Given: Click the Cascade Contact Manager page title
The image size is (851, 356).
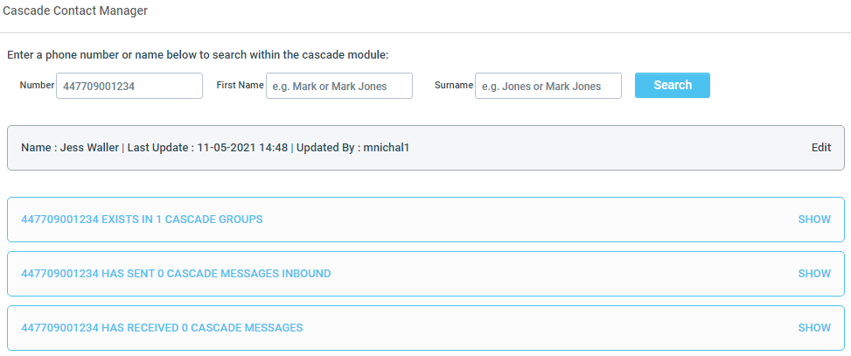Looking at the screenshot, I should 75,10.
